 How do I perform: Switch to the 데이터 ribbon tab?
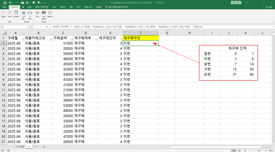(63, 7)
